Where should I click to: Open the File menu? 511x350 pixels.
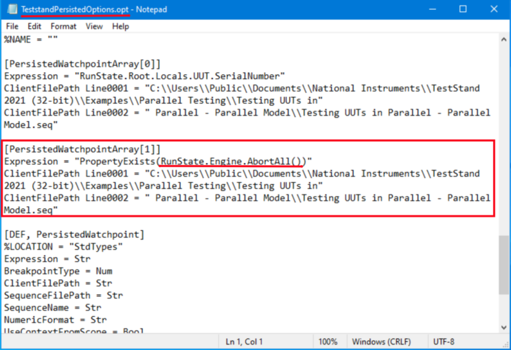(x=12, y=26)
